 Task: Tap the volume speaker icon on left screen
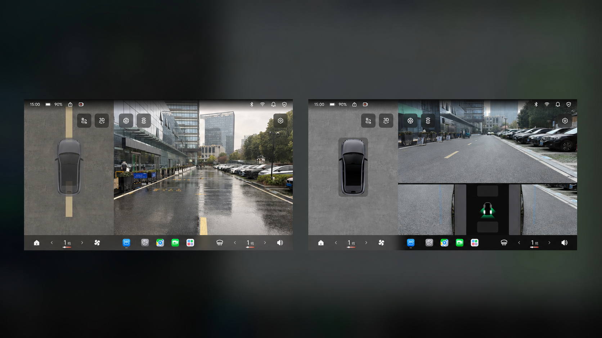pos(280,243)
